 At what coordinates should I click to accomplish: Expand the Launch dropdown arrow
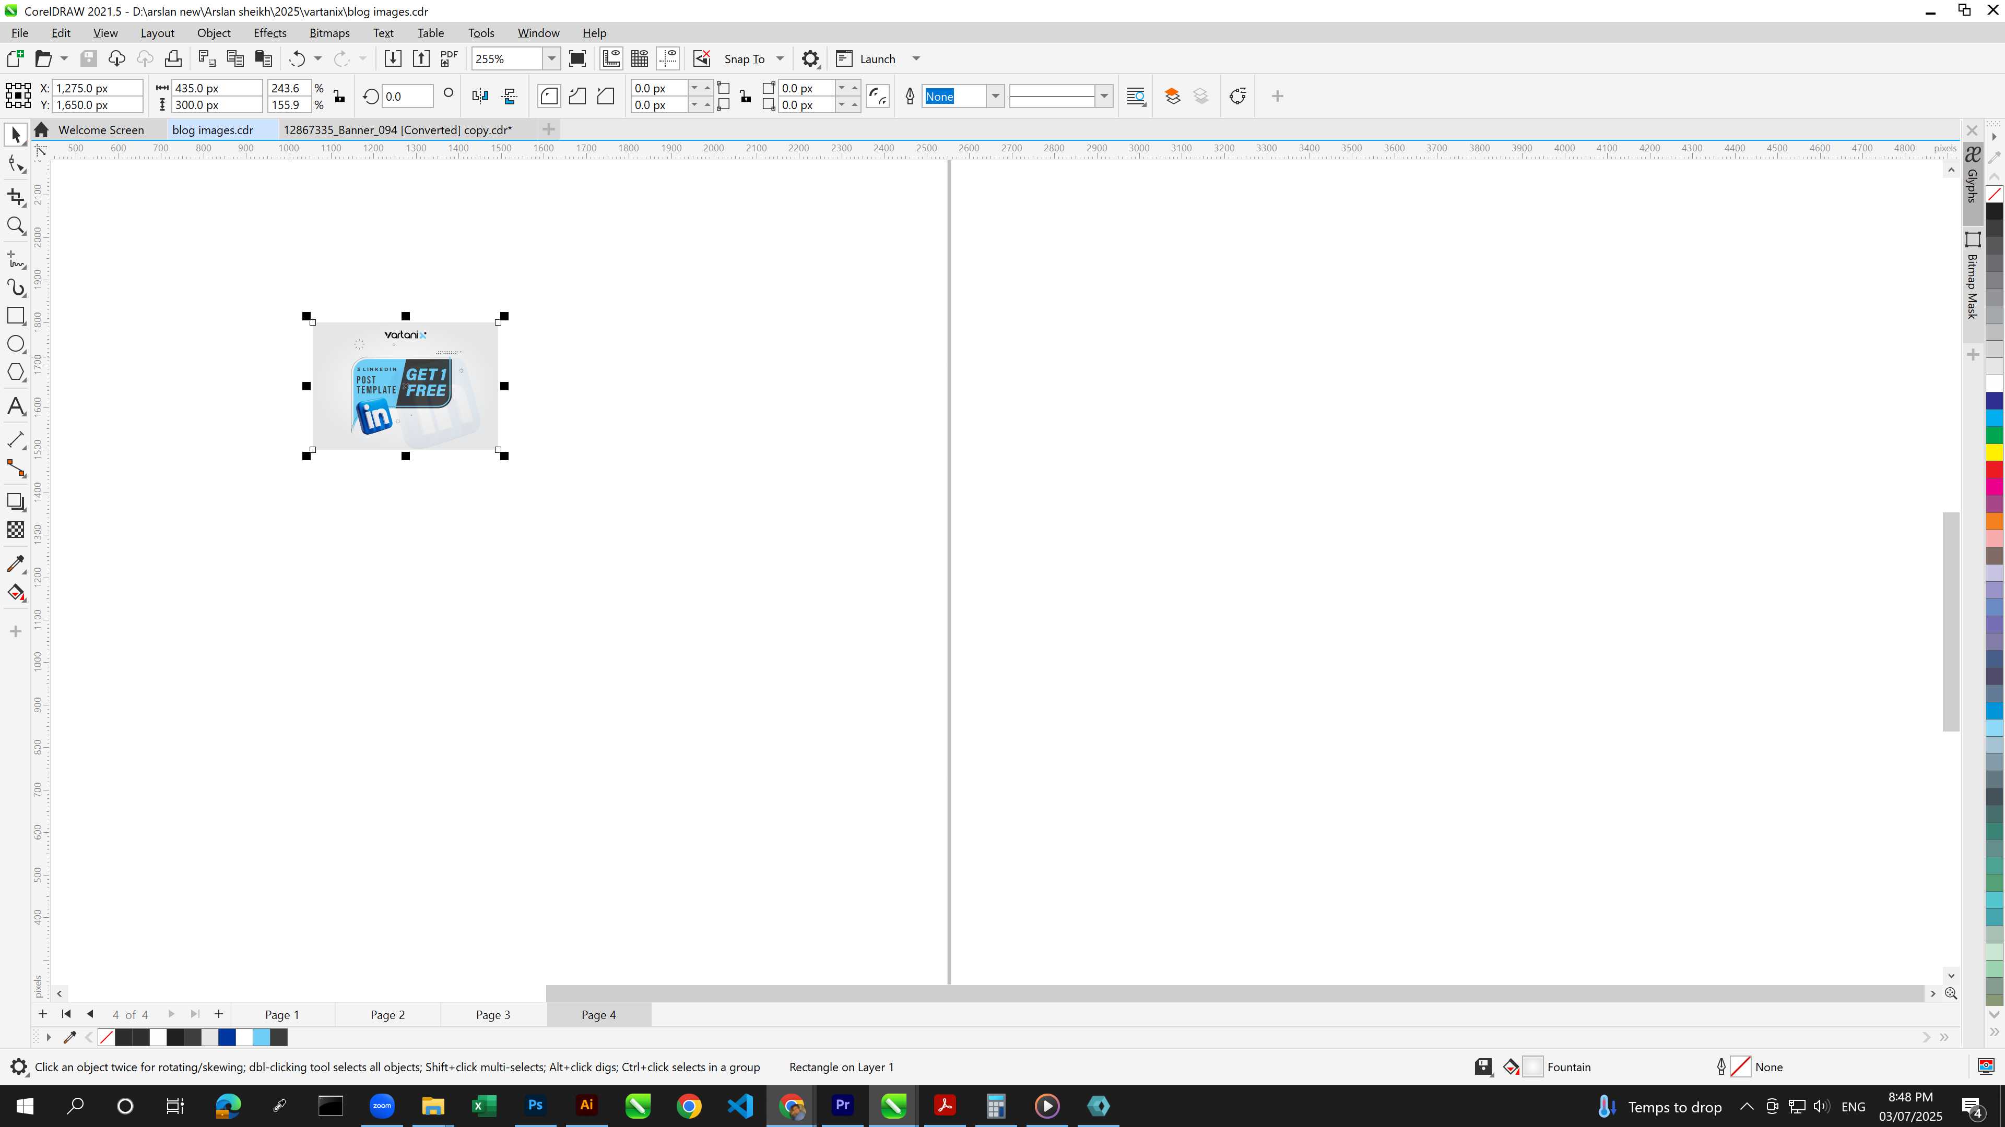click(916, 59)
